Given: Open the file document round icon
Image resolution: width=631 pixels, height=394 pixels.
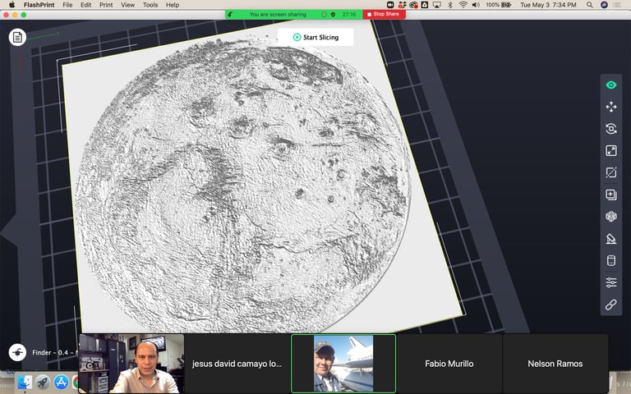Looking at the screenshot, I should pos(17,38).
